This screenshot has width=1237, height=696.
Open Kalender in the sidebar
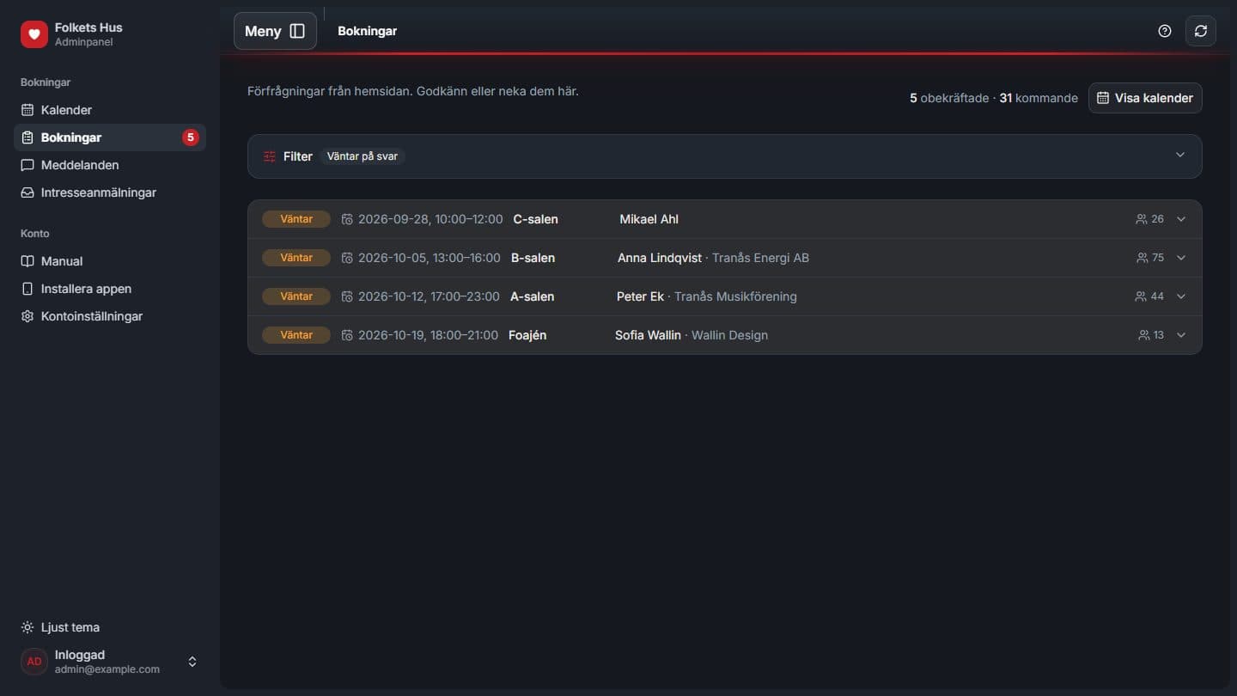110,110
